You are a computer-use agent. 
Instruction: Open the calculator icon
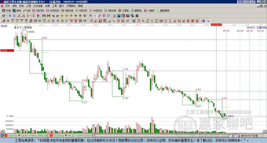(x=119, y=16)
